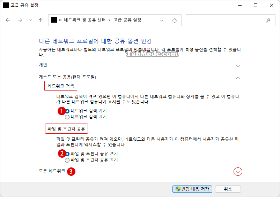280x197 pixels.
Task: Click the 취소 button
Action: 228,189
